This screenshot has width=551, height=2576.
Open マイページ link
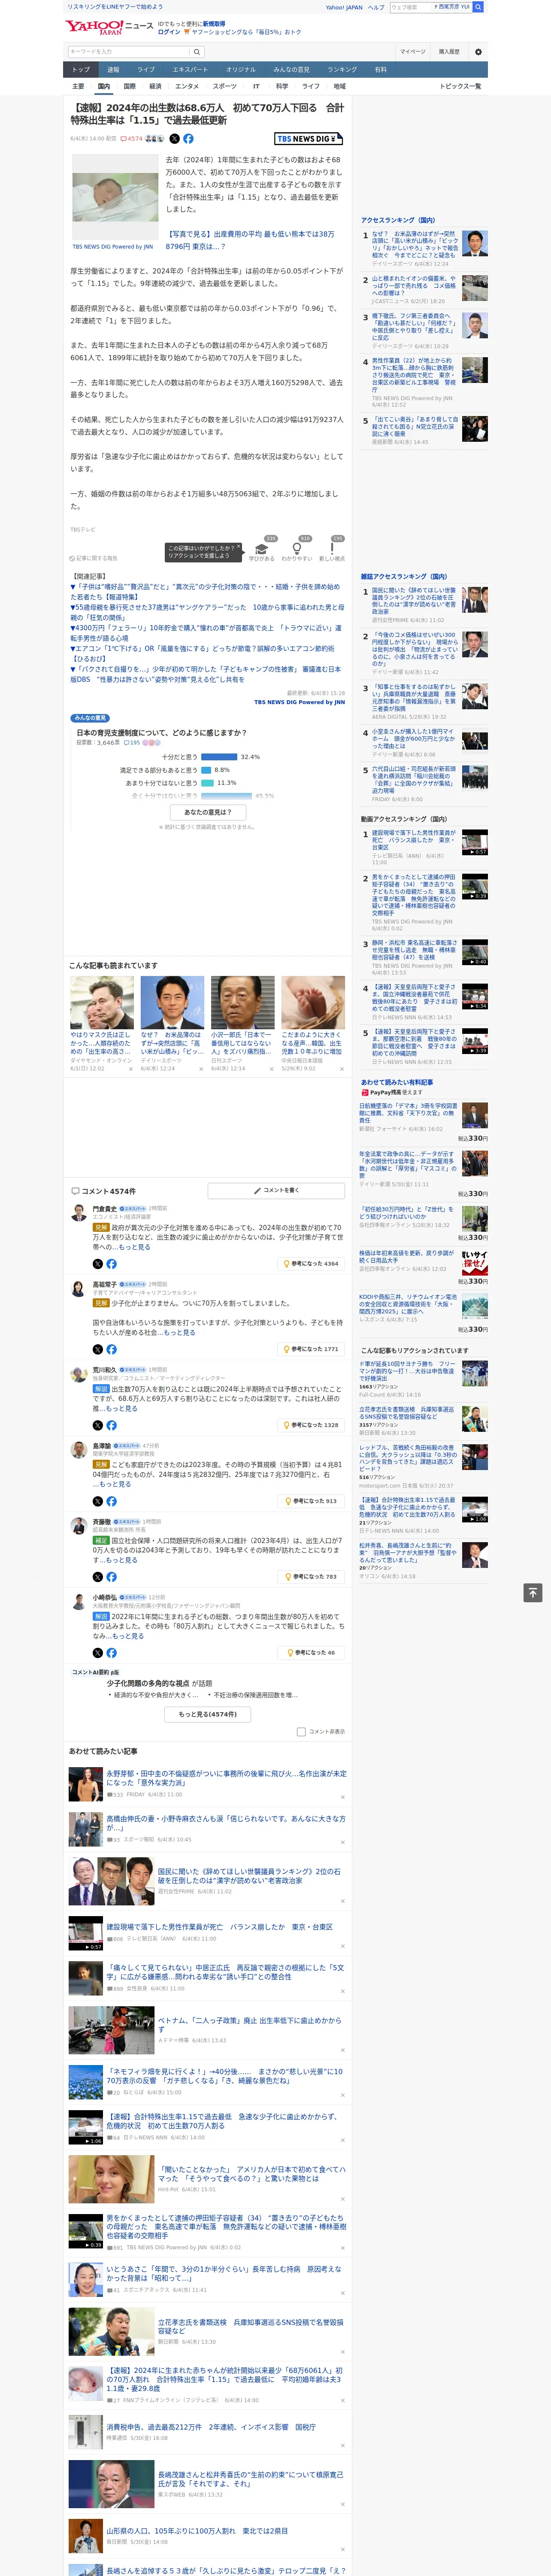tap(412, 52)
